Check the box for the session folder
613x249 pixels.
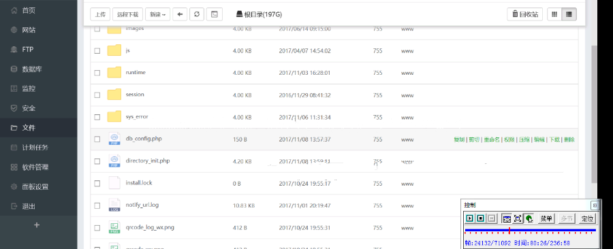pyautogui.click(x=97, y=95)
